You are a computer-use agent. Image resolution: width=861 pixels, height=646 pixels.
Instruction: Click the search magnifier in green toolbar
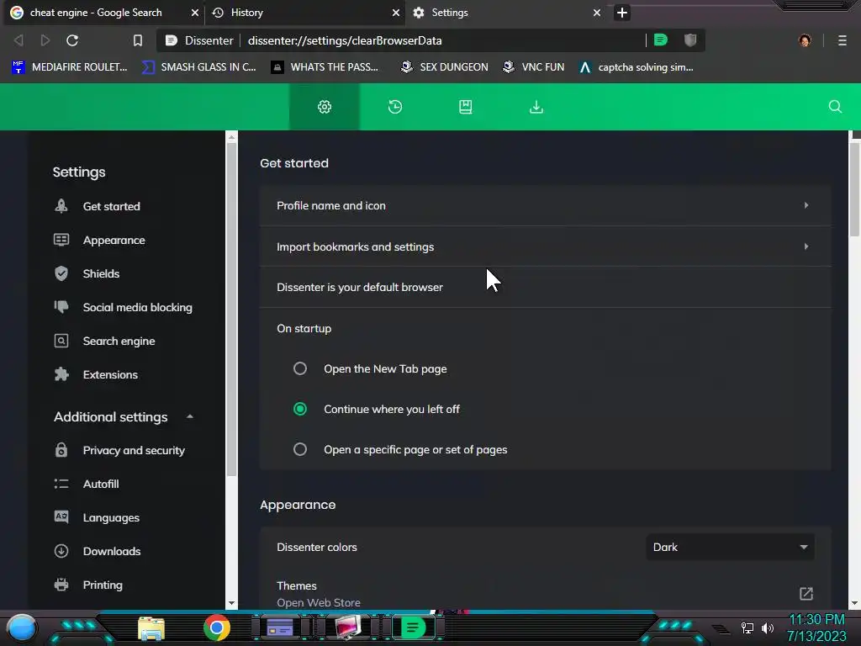835,107
